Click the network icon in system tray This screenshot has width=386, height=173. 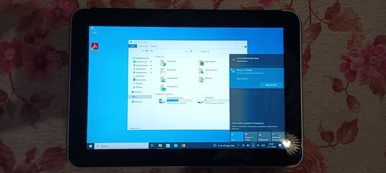click(x=253, y=145)
